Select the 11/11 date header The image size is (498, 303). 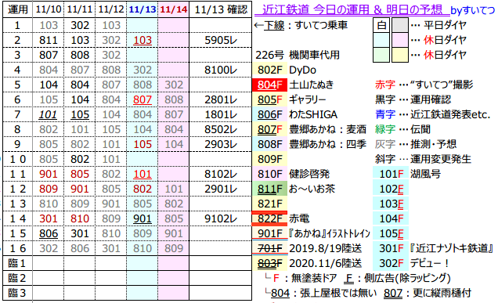tap(79, 9)
